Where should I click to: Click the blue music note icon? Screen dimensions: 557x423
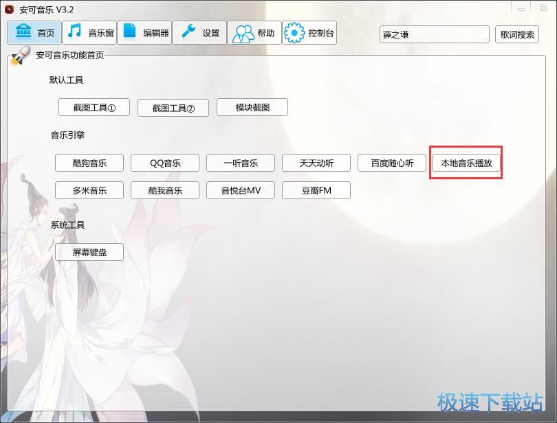pyautogui.click(x=74, y=31)
